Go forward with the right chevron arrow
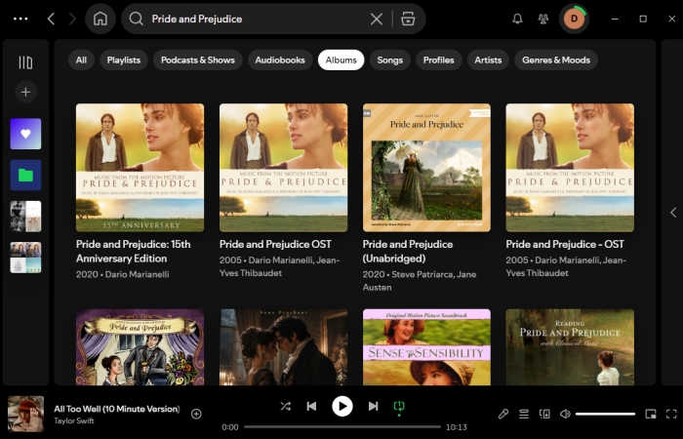The width and height of the screenshot is (683, 439). (x=72, y=19)
